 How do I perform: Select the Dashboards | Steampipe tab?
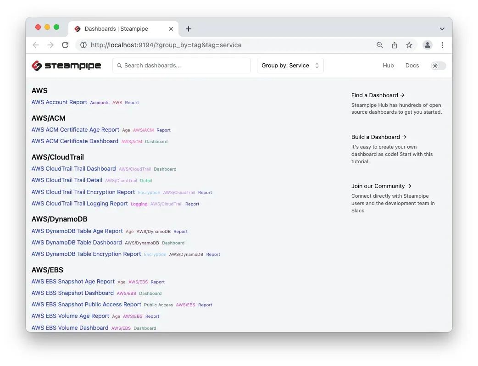(x=117, y=29)
